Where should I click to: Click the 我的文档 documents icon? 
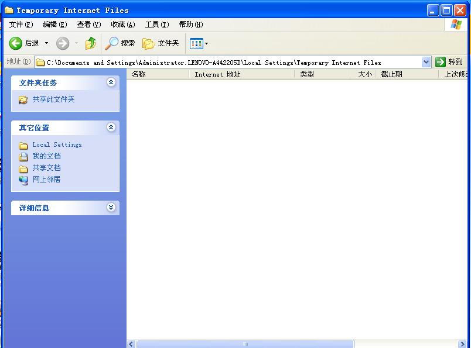point(23,157)
